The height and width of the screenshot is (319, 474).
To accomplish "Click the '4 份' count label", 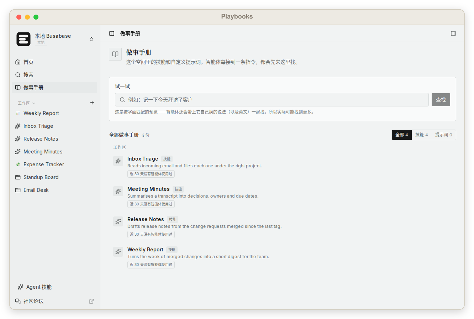I will click(x=146, y=135).
